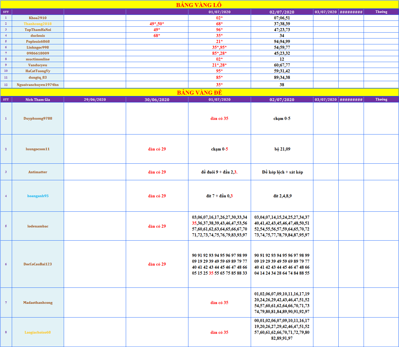399x347 pixels.
Task: Select the cell containing 47;23,73
Action: pyautogui.click(x=282, y=29)
